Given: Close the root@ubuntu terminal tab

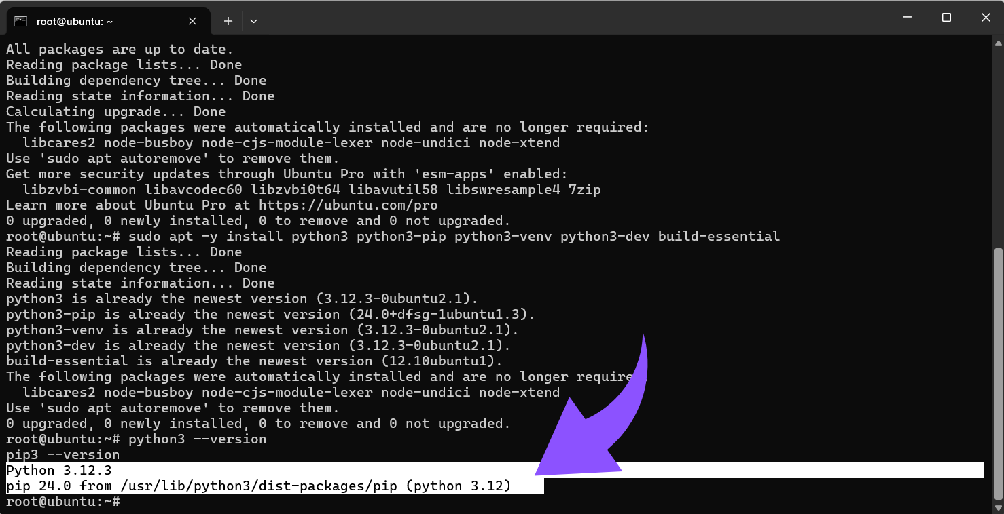Looking at the screenshot, I should (192, 21).
